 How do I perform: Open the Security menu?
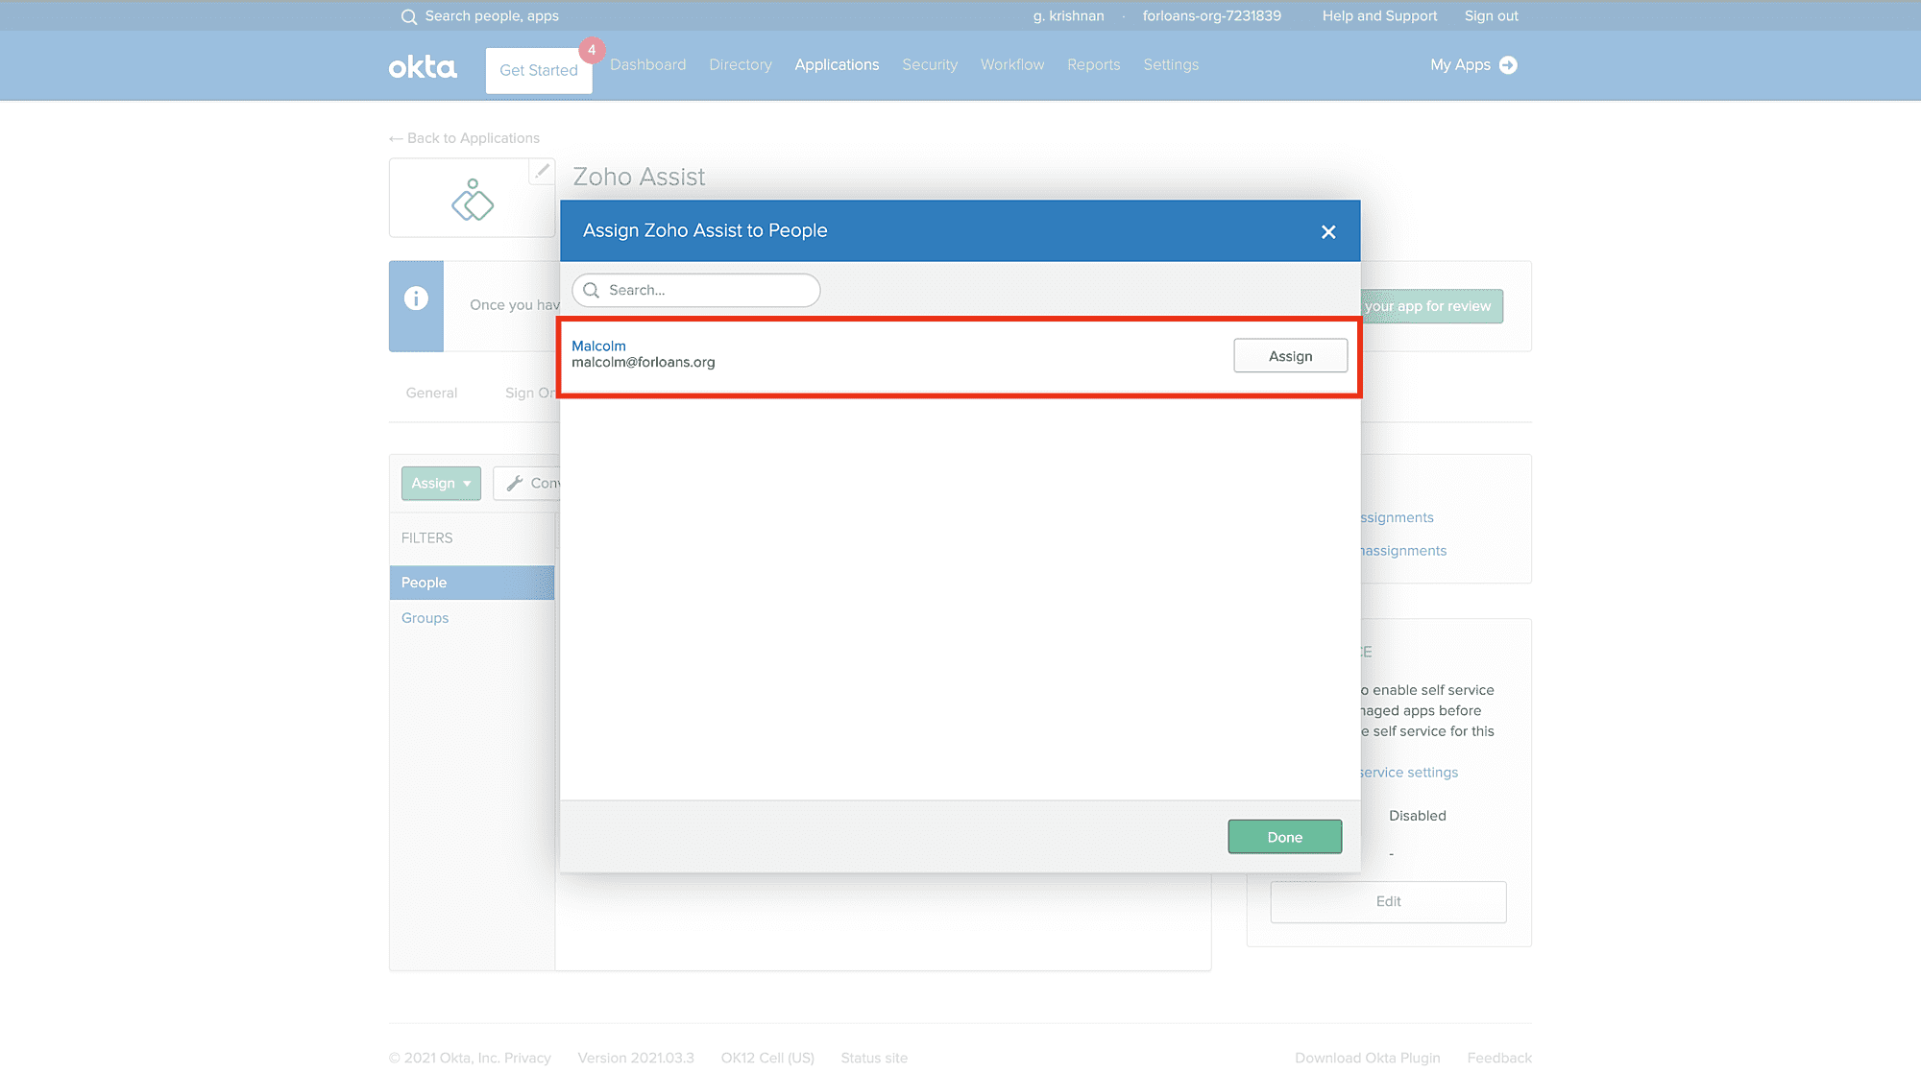coord(930,64)
